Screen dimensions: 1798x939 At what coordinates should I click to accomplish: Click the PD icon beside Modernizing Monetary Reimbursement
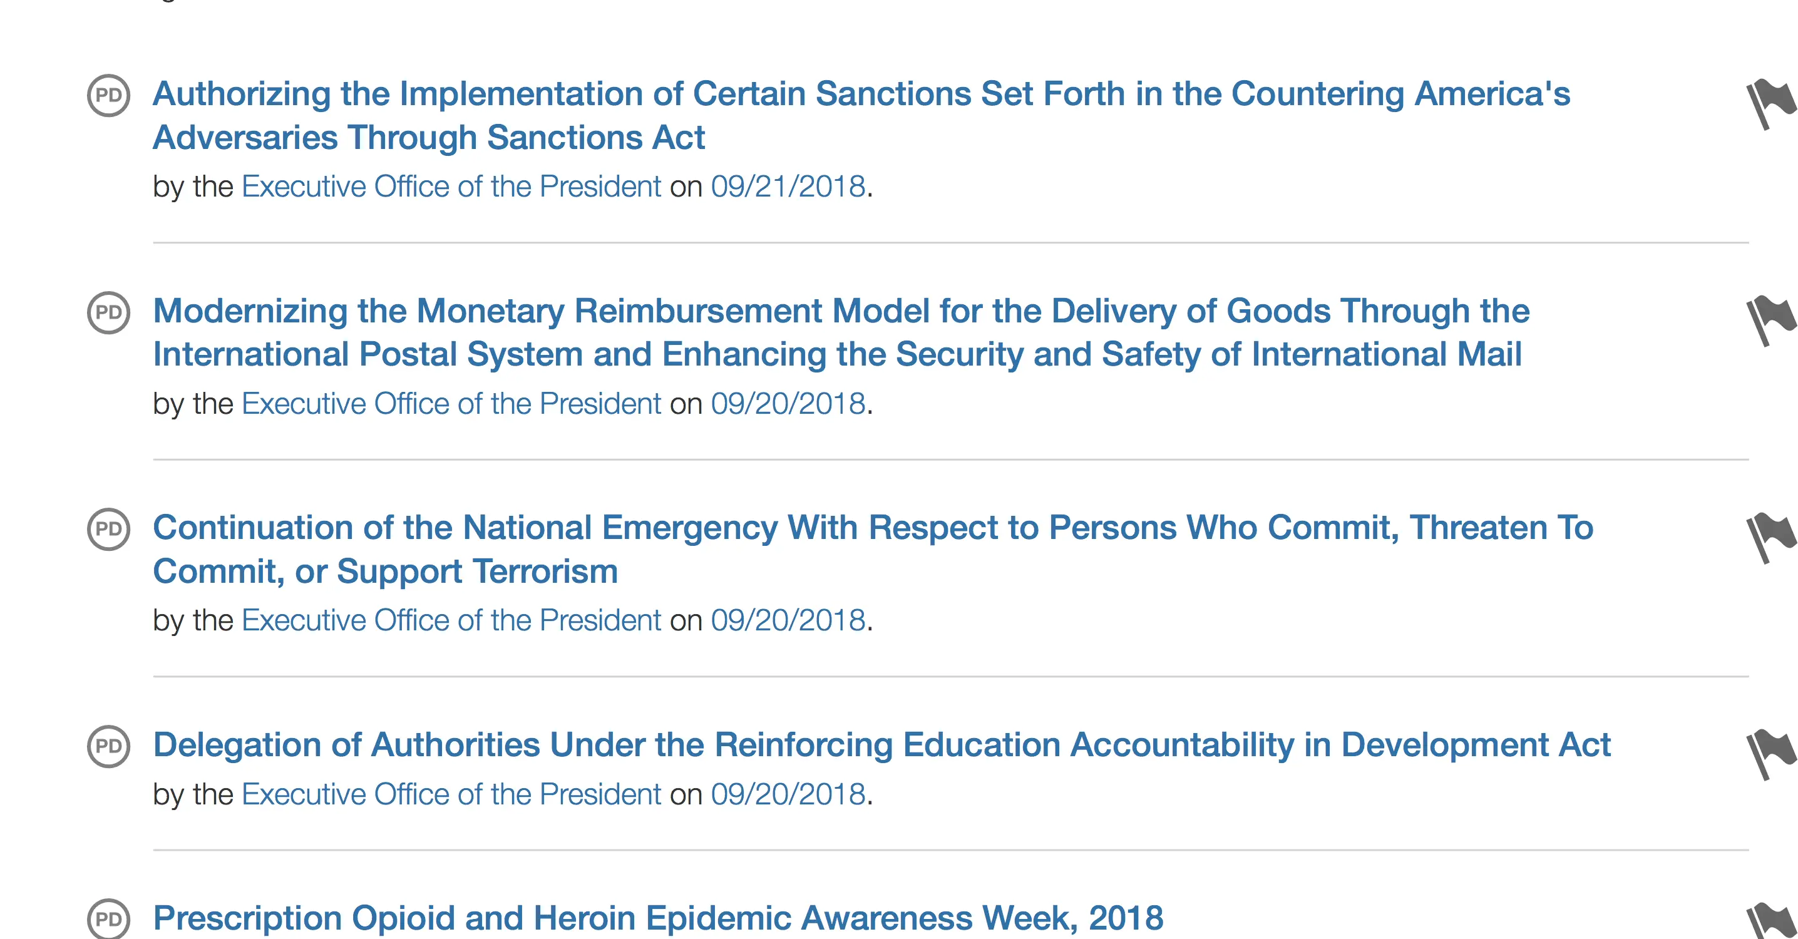[108, 312]
